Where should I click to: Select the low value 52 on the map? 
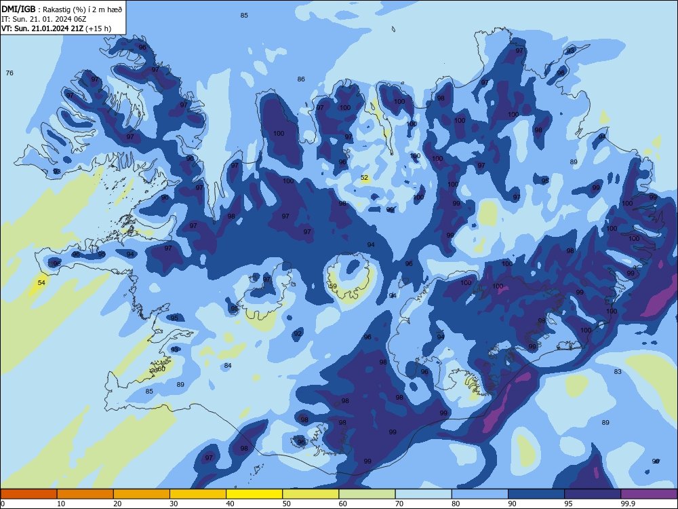coord(365,177)
